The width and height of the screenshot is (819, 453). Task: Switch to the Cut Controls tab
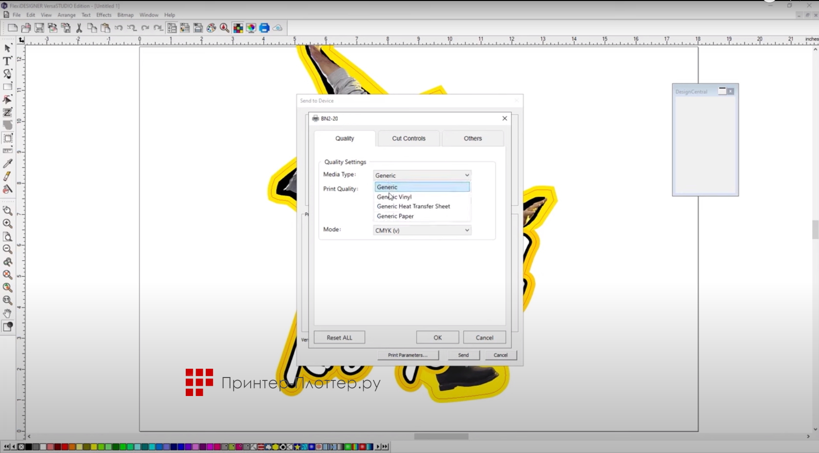(409, 138)
